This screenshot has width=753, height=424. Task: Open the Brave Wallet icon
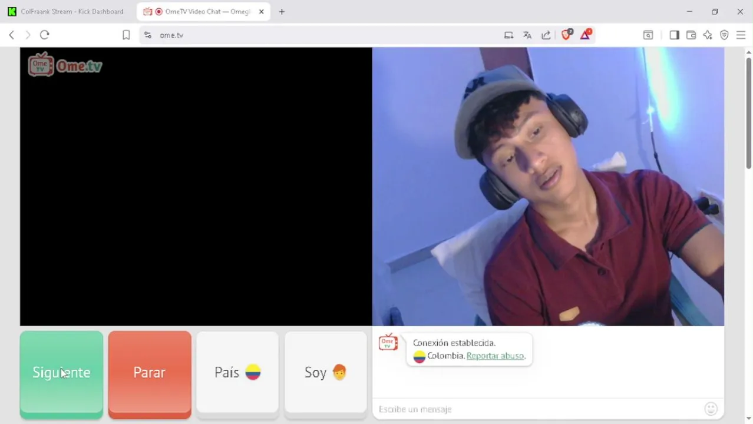coord(691,35)
